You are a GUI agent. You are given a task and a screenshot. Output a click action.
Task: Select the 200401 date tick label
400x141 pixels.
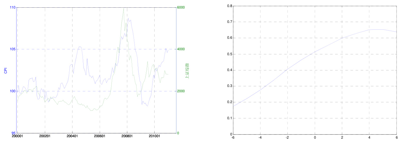coord(72,136)
